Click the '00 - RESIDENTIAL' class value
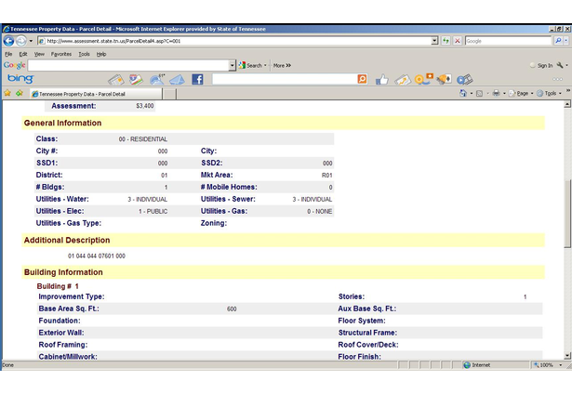Screen dimensions: 572x394 (x=142, y=139)
